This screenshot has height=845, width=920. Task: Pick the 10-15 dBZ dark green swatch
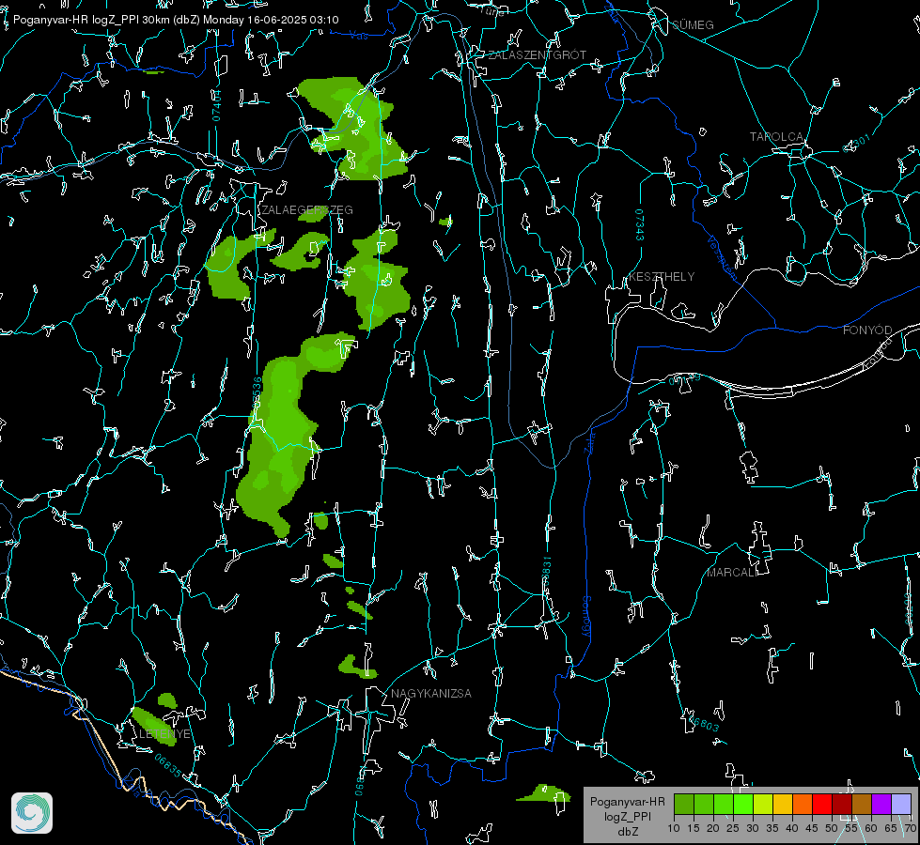pos(684,804)
